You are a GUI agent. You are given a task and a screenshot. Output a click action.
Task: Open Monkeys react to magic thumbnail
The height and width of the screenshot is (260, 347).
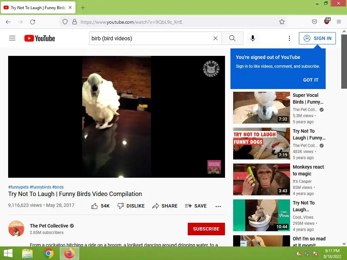point(261,179)
